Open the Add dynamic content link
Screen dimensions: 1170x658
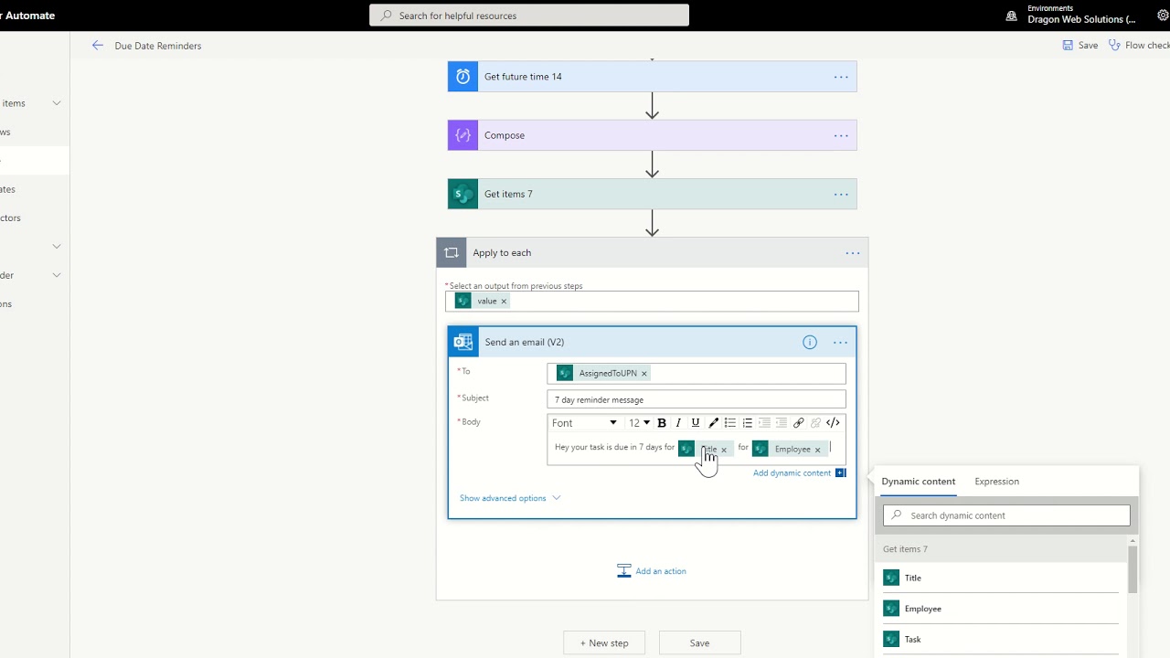(x=792, y=472)
